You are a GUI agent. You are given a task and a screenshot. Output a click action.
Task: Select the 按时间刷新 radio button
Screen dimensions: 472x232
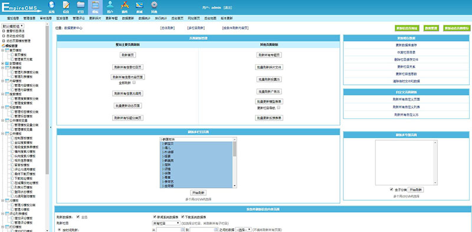coord(60,230)
